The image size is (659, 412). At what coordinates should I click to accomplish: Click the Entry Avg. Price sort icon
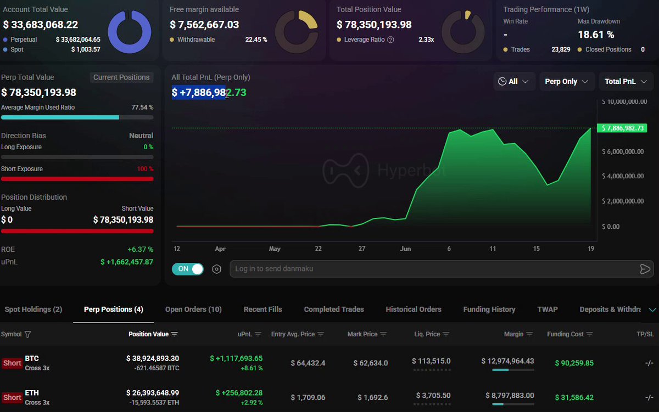click(321, 334)
